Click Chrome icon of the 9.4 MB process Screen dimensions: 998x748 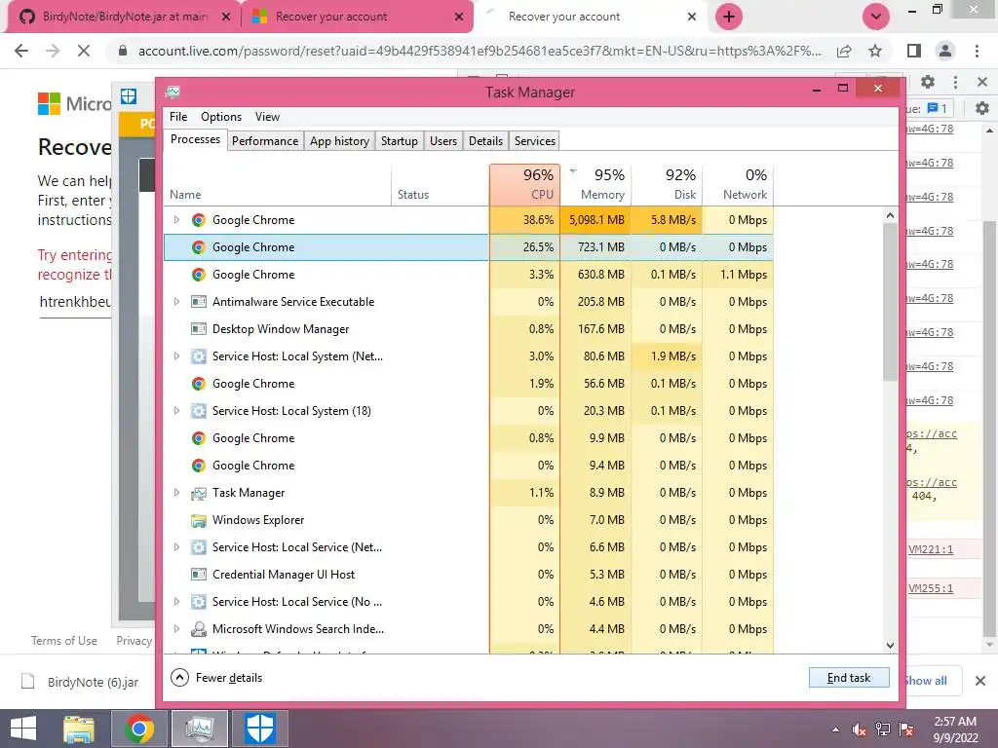coord(199,465)
